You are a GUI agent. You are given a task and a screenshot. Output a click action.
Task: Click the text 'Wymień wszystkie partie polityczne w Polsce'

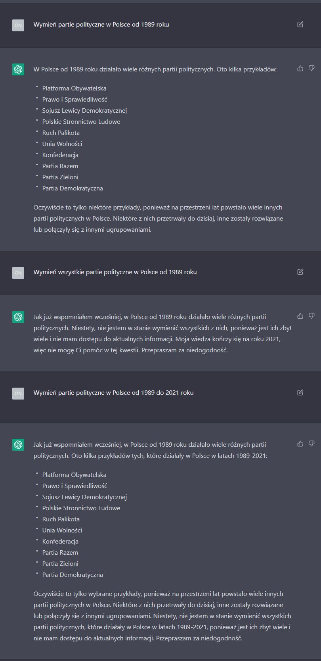point(96,272)
